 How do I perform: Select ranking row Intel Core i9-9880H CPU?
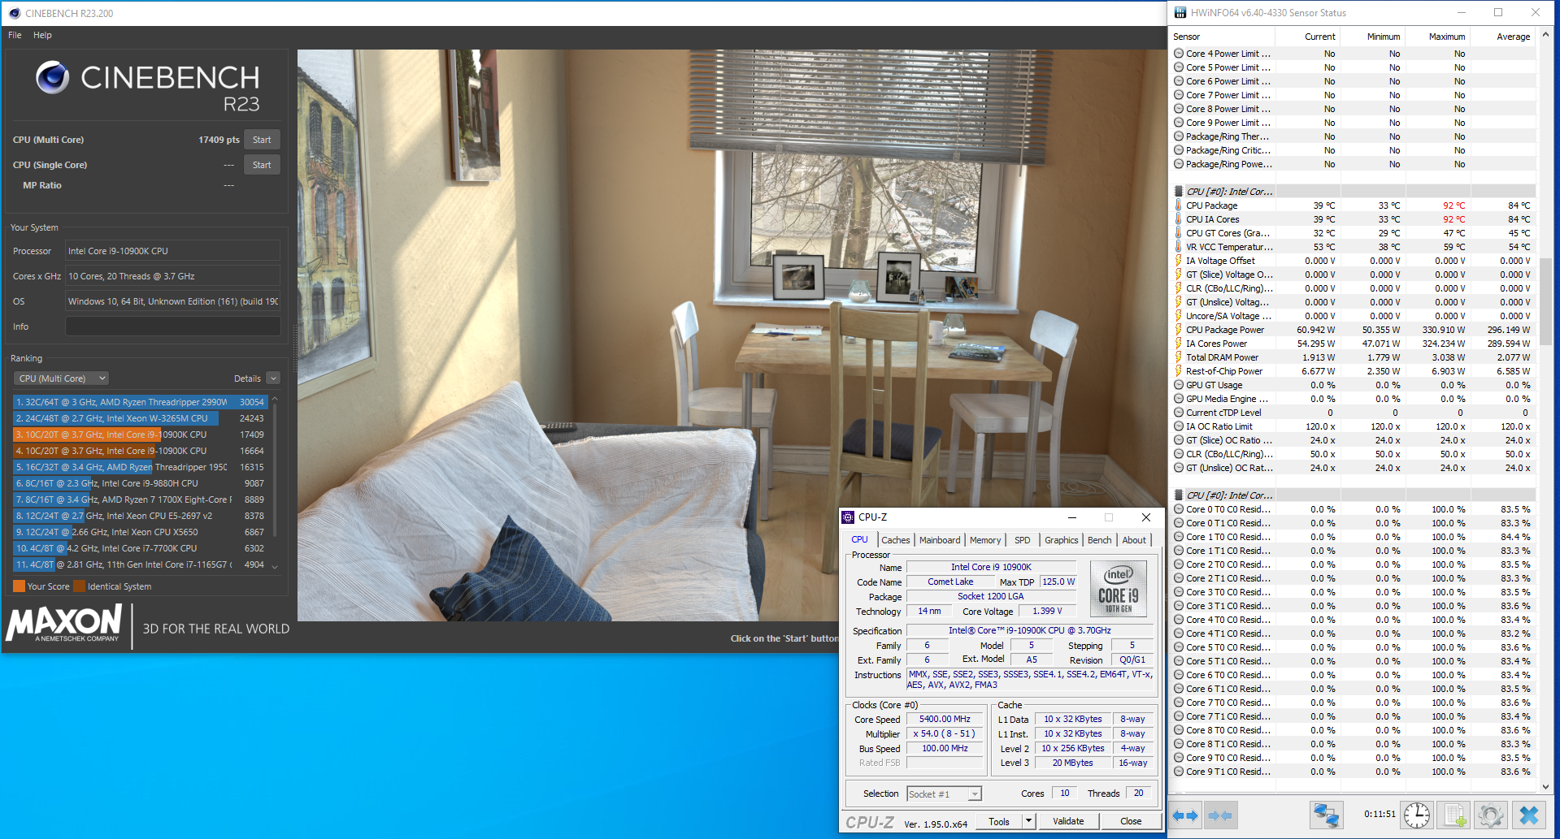pyautogui.click(x=140, y=483)
